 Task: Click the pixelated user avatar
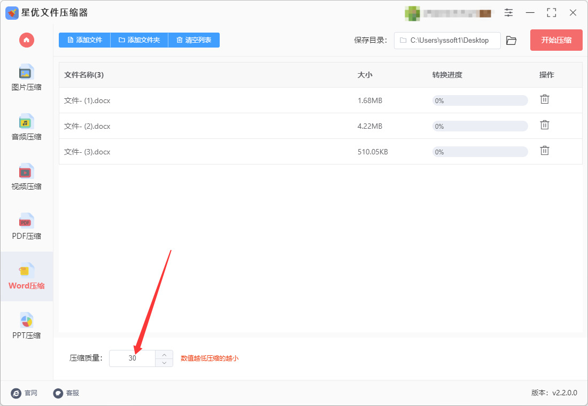tap(412, 13)
